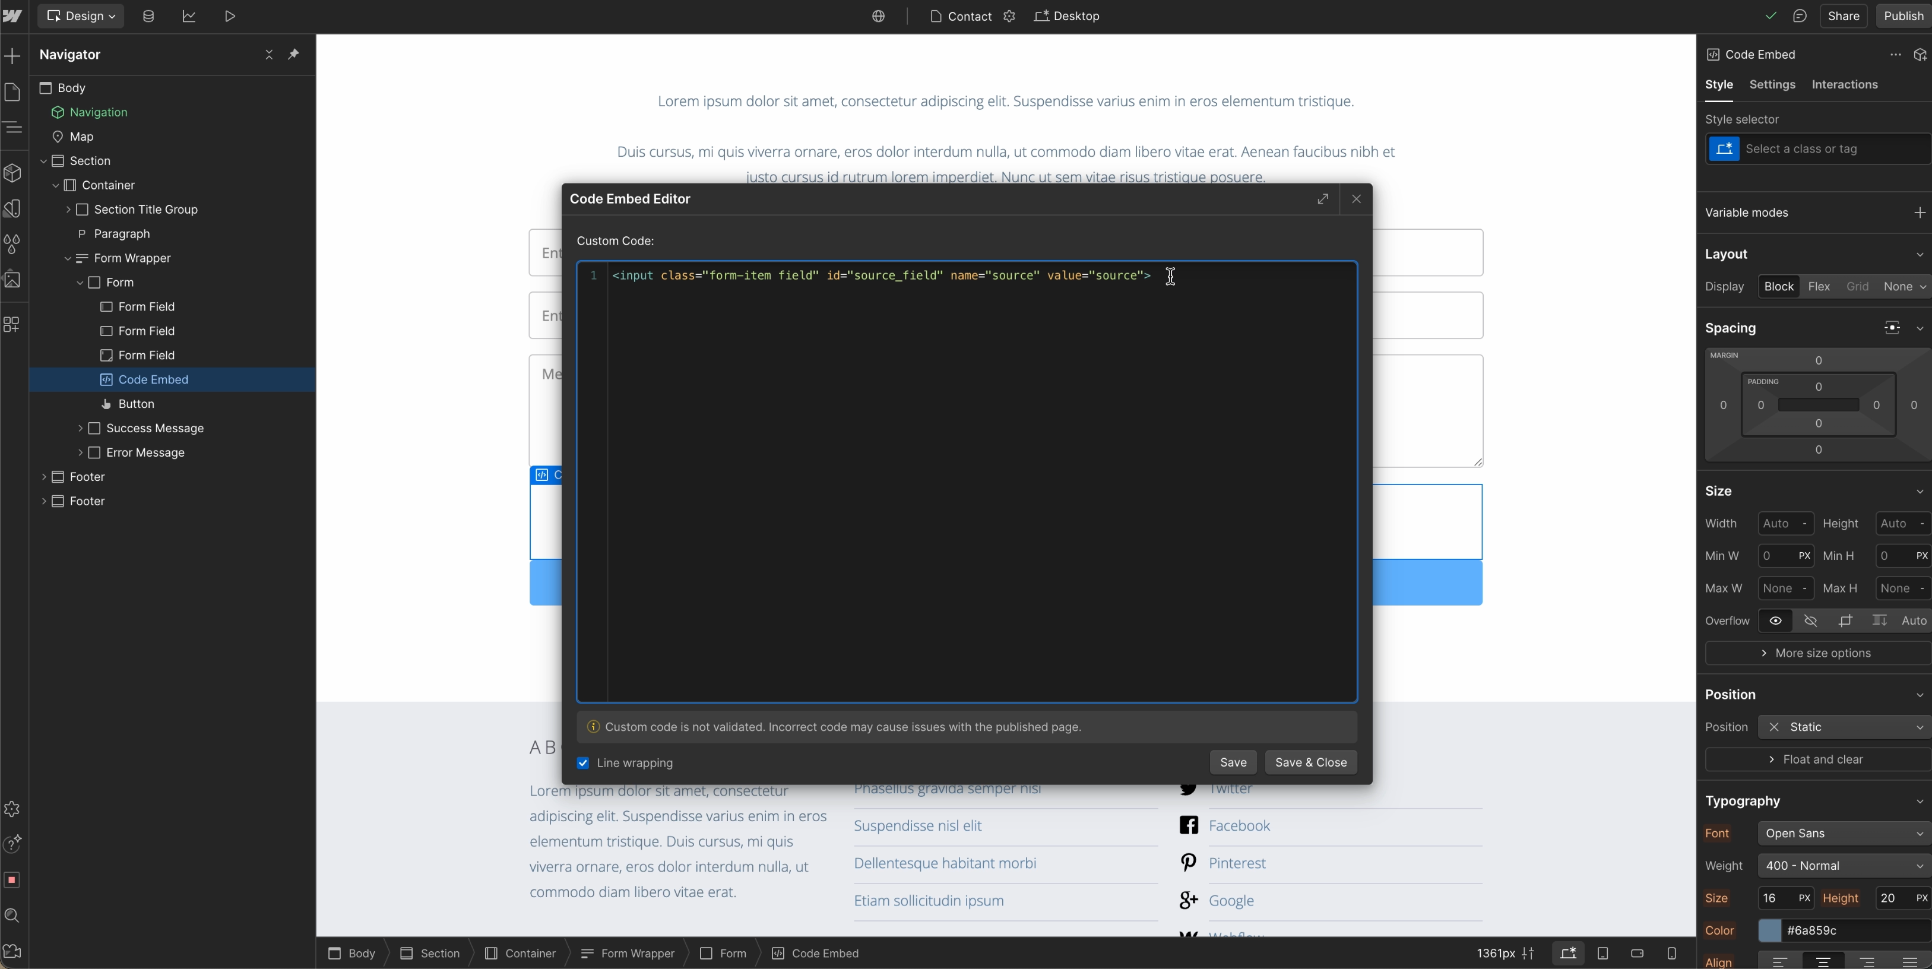Open the text color swatch #6a859c
This screenshot has width=1932, height=969.
click(1769, 930)
